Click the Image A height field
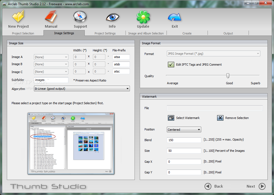Screen dimensions: 274x195 [x=99, y=57]
